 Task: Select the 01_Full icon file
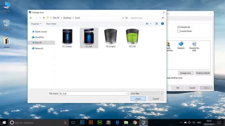89,38
